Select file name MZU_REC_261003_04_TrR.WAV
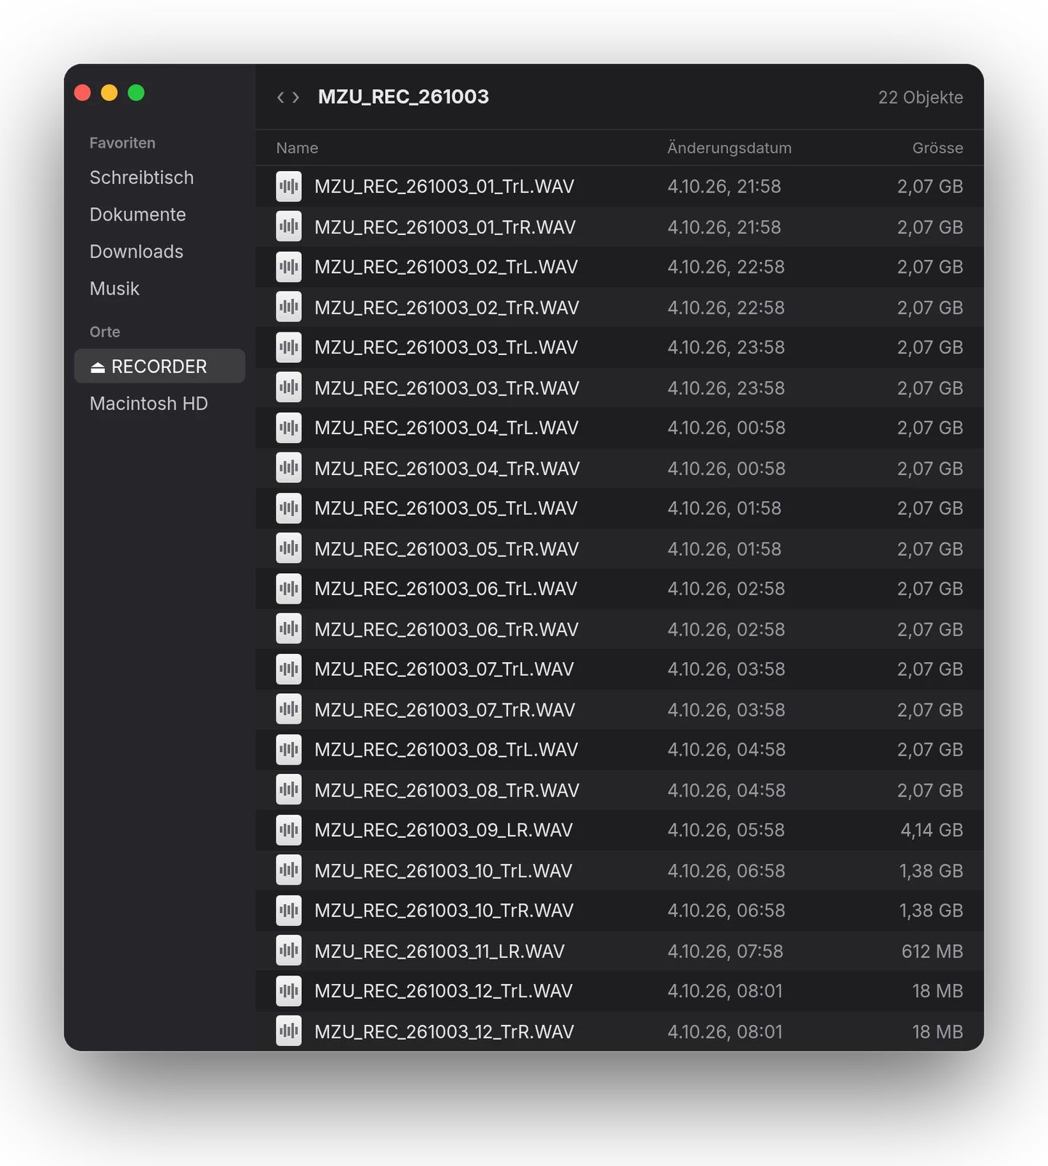This screenshot has height=1166, width=1048. click(447, 468)
